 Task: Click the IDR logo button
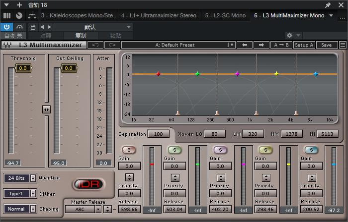[89, 184]
